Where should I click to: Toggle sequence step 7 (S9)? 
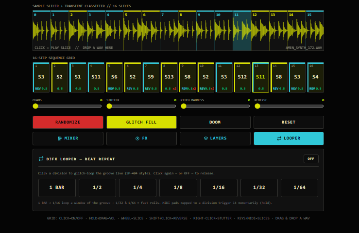click(151, 78)
